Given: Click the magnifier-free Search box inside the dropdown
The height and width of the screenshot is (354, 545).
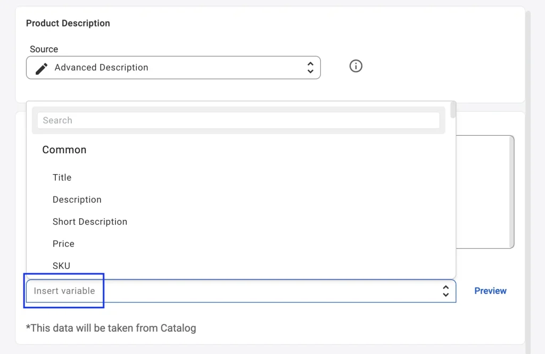Looking at the screenshot, I should [x=238, y=120].
